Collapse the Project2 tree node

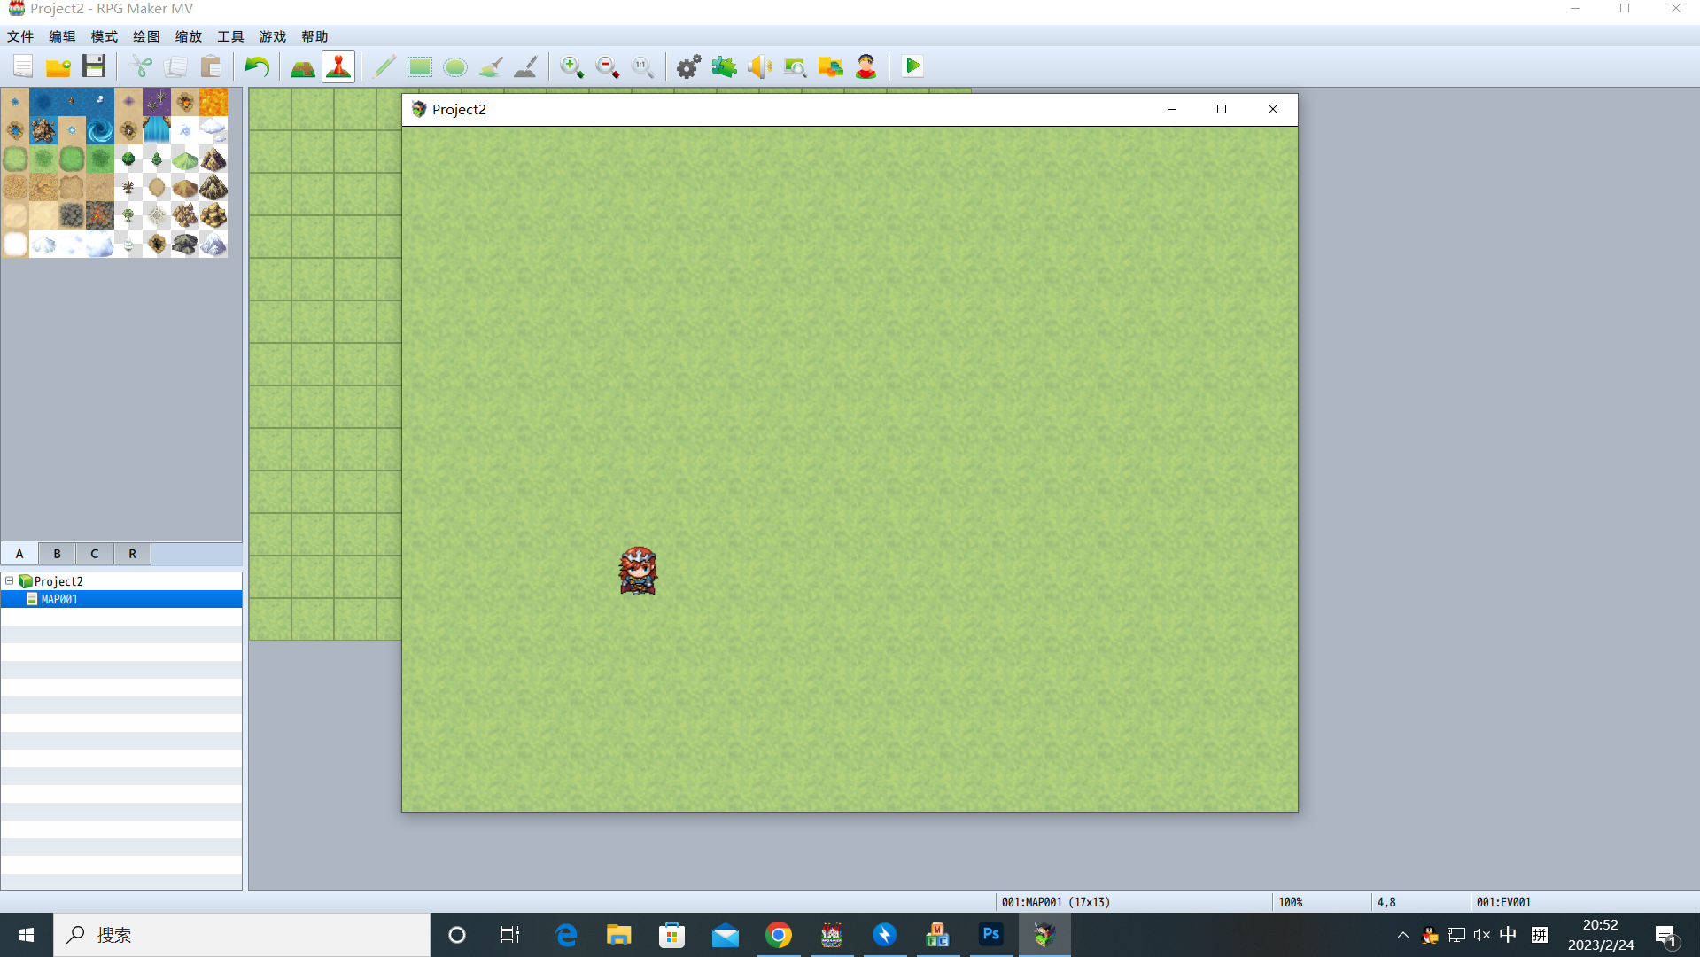pos(10,581)
